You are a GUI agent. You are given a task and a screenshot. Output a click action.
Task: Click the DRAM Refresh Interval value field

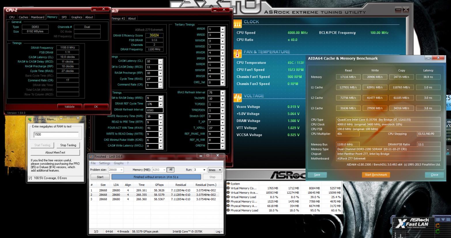(154, 110)
